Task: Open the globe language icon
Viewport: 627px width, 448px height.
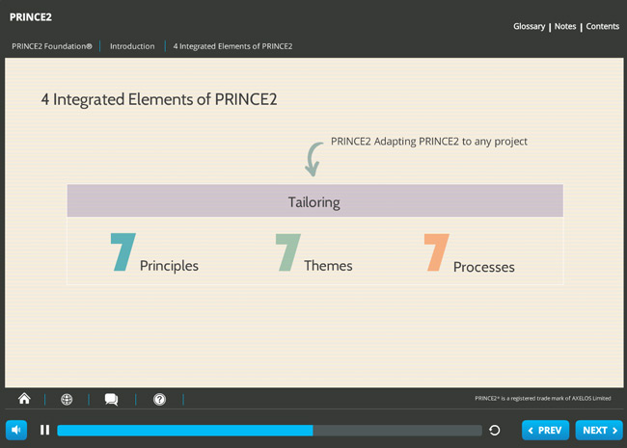Action: tap(67, 399)
